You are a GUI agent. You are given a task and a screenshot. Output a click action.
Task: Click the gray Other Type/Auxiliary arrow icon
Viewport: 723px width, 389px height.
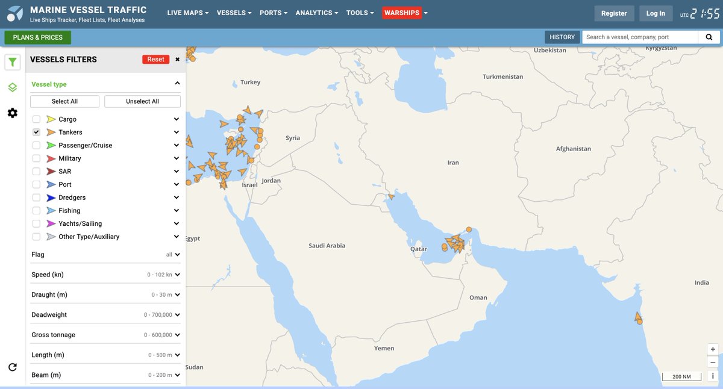[51, 237]
